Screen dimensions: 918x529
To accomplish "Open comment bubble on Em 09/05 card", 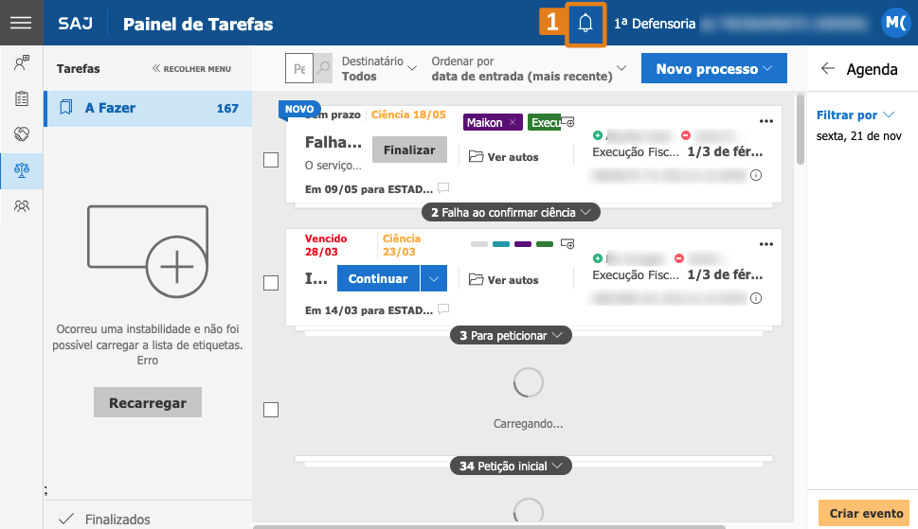I will [443, 188].
